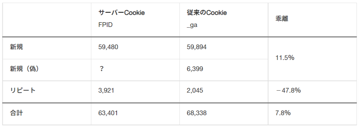Click the 従来のCookie column header
The height and width of the screenshot is (128, 359).
[207, 13]
